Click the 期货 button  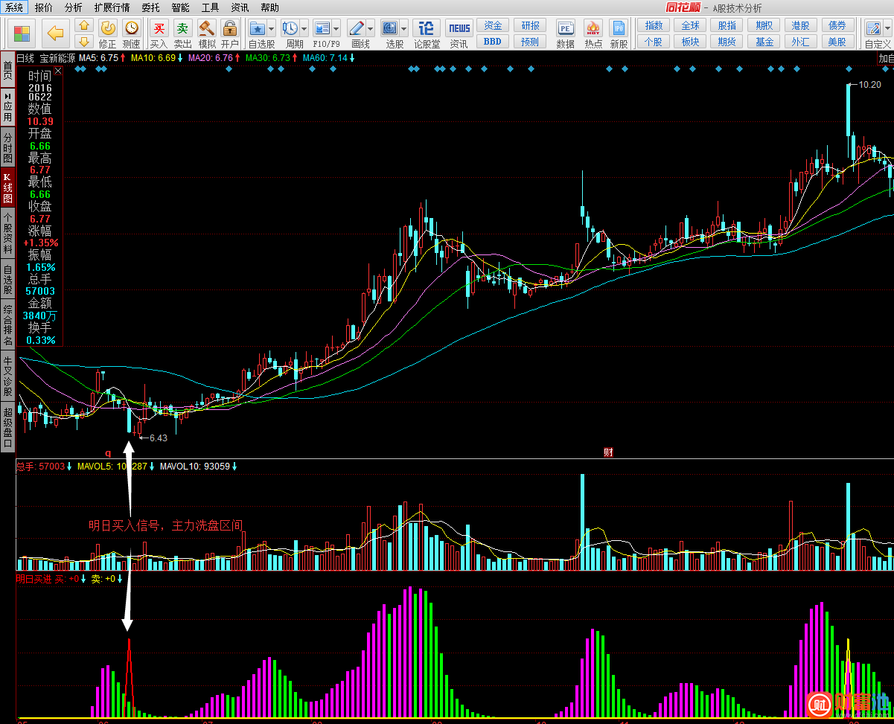click(727, 42)
